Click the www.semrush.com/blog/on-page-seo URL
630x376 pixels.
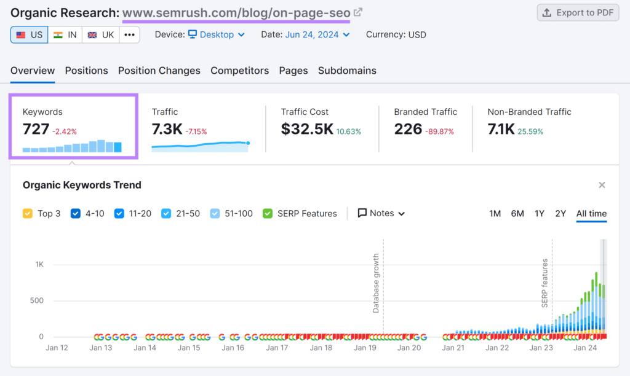click(236, 13)
